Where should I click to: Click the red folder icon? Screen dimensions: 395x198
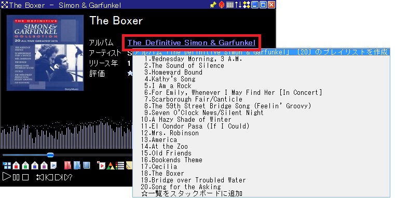click(x=67, y=165)
